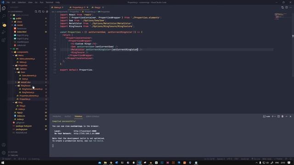This screenshot has height=165, width=294.
Task: Open the Terminal menu
Action: [50, 2]
